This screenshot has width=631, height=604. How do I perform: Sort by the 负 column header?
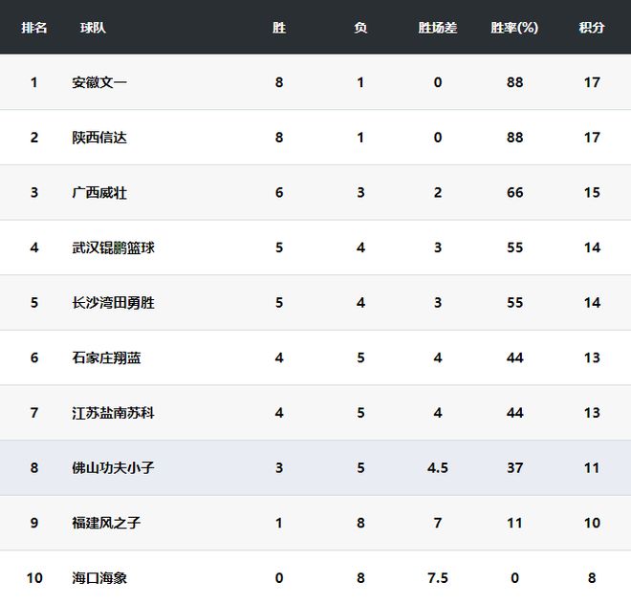pos(360,28)
